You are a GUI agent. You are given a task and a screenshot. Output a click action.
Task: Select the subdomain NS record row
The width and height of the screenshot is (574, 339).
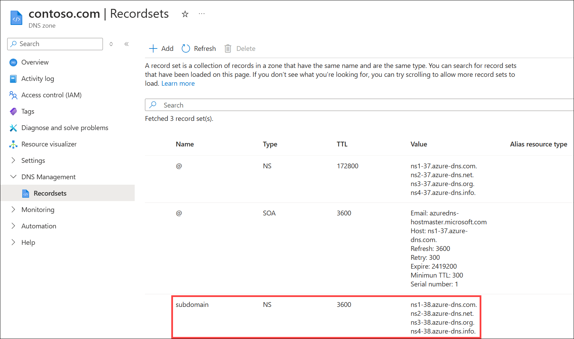[192, 305]
